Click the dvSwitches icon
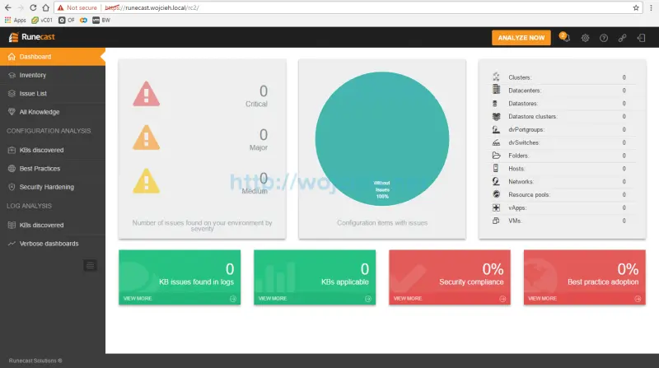Image resolution: width=659 pixels, height=368 pixels. click(496, 142)
